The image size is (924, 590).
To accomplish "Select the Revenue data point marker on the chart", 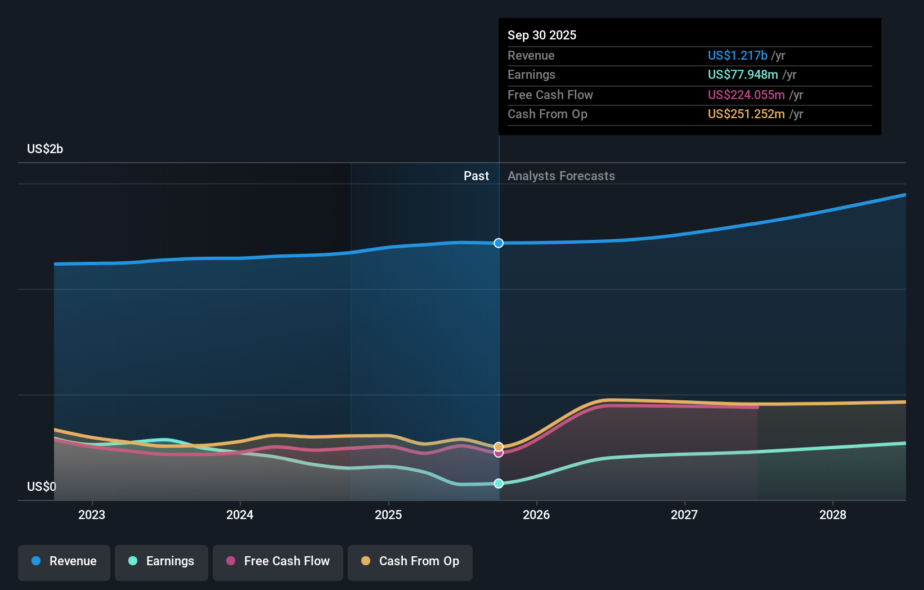I will pos(498,243).
